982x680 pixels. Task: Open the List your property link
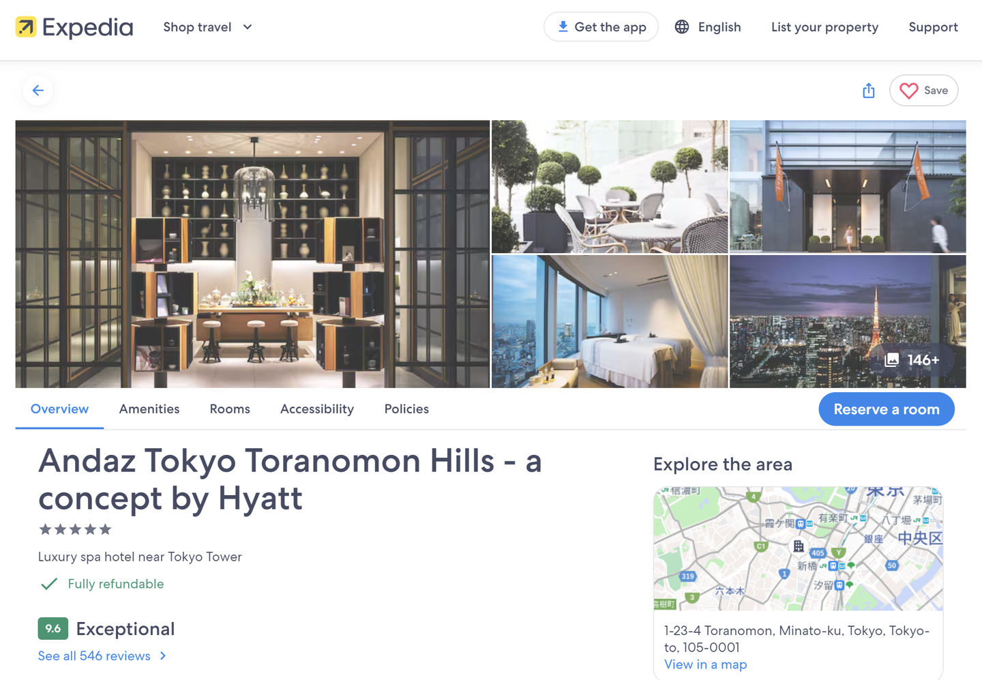[824, 27]
